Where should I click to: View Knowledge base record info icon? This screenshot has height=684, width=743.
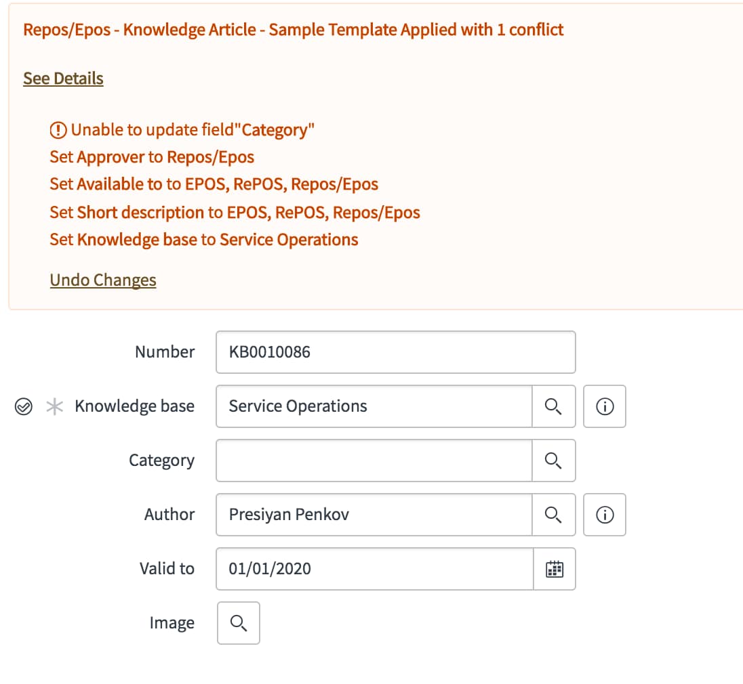pos(605,406)
